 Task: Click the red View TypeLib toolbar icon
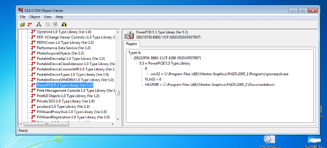tap(30, 24)
